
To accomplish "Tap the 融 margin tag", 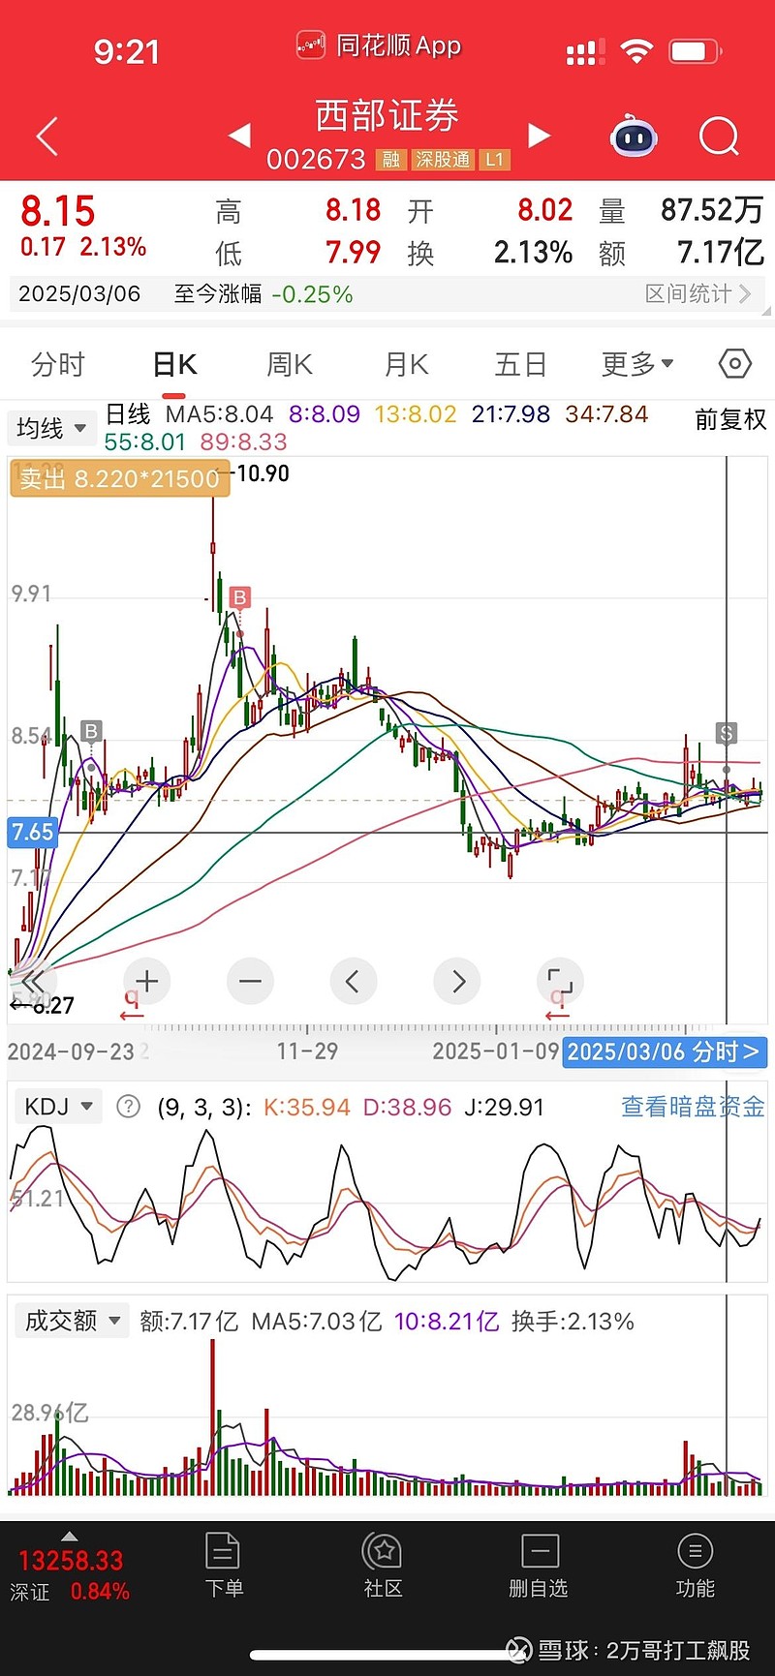I will tap(390, 160).
